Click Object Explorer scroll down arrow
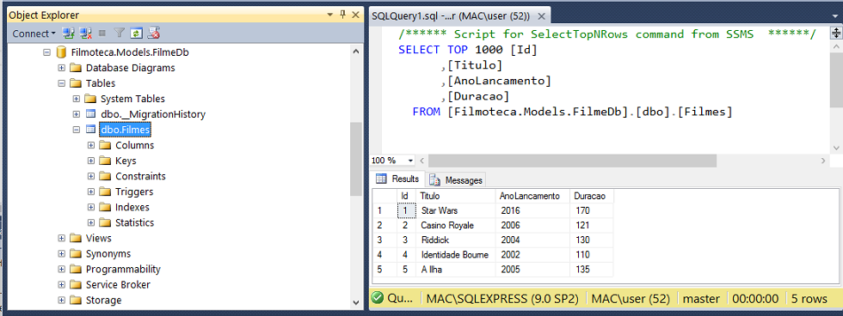Viewport: 843px width, 316px height. 355,302
